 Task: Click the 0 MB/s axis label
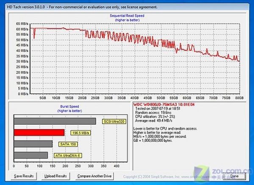pyautogui.click(x=23, y=94)
